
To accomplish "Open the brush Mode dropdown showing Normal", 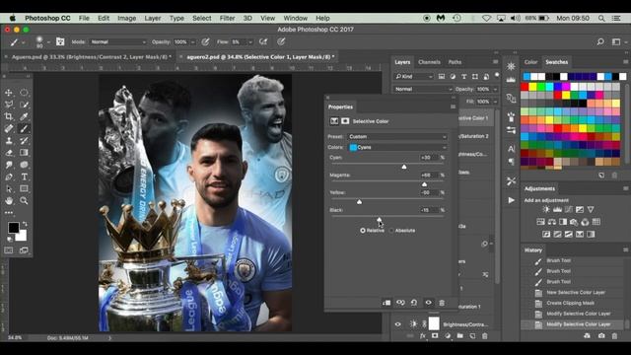I will coord(118,41).
